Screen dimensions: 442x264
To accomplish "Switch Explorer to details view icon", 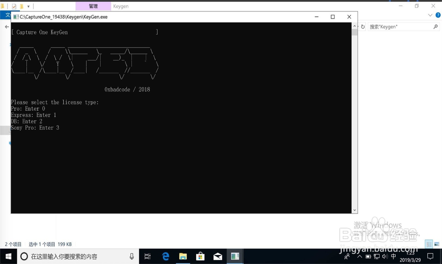I will click(x=429, y=244).
